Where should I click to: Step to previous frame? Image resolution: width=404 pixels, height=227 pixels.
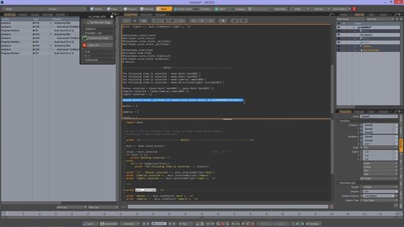(148, 224)
